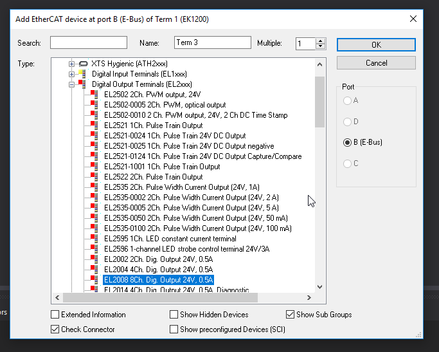Close the Add EtherCAT device dialog
This screenshot has height=352, width=439.
pos(413,19)
